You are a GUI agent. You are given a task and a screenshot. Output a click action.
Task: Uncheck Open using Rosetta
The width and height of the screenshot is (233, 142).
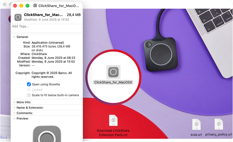(x=29, y=84)
